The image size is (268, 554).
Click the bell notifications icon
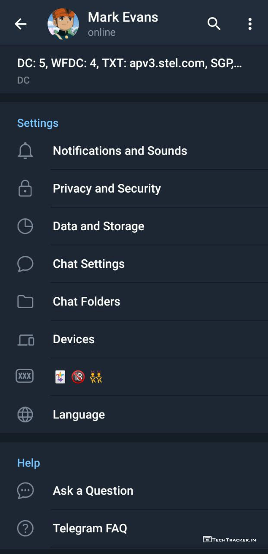tap(25, 151)
